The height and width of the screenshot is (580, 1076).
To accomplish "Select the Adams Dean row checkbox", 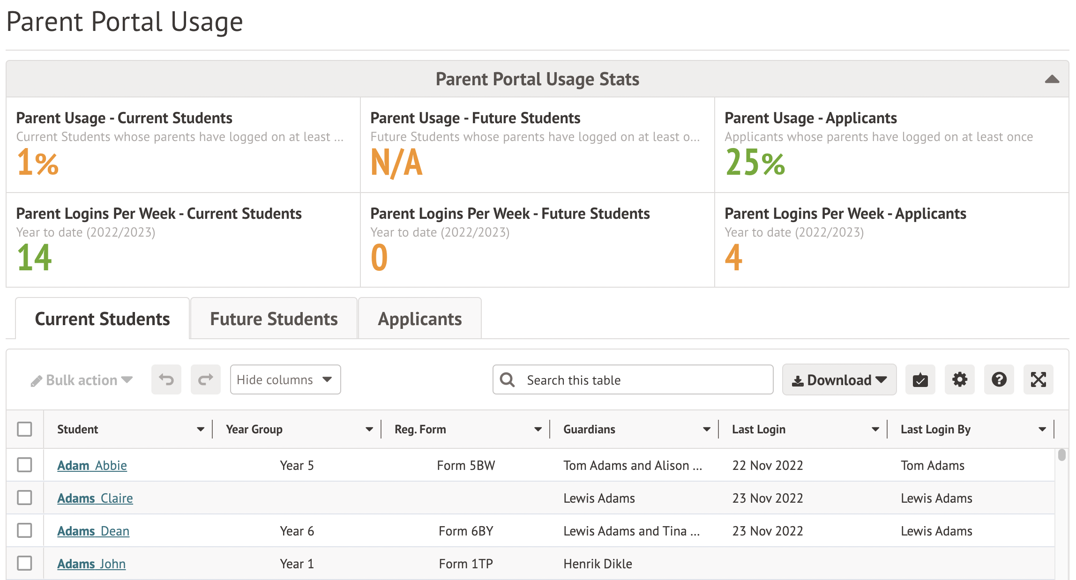I will pyautogui.click(x=24, y=531).
